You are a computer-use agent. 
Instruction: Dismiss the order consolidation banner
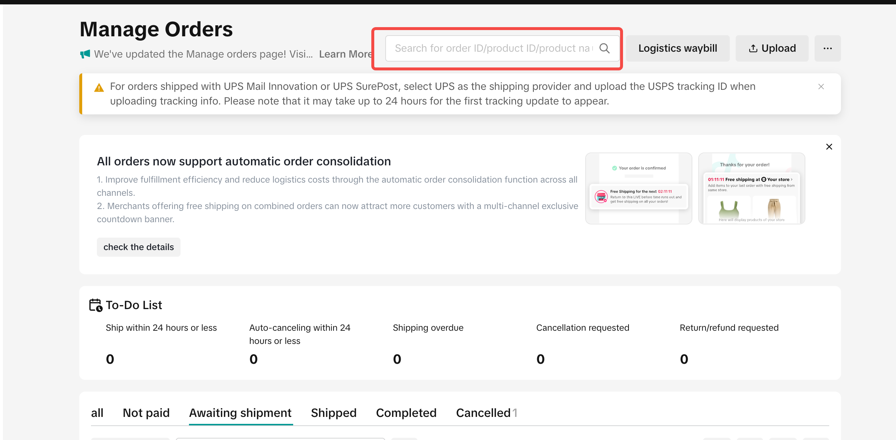[x=829, y=147]
